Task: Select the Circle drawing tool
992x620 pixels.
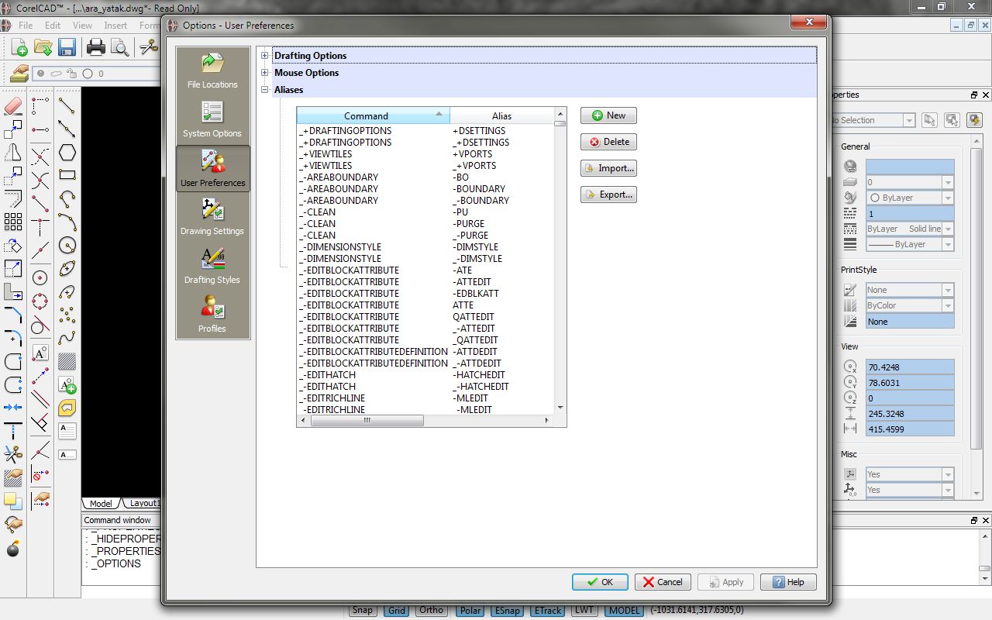Action: click(x=67, y=246)
